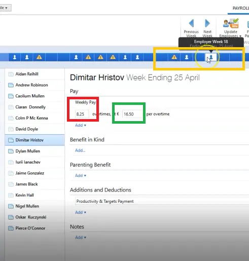Image resolution: width=249 pixels, height=261 pixels.
Task: Click warning triangle left of week 18
Action: coord(174,57)
